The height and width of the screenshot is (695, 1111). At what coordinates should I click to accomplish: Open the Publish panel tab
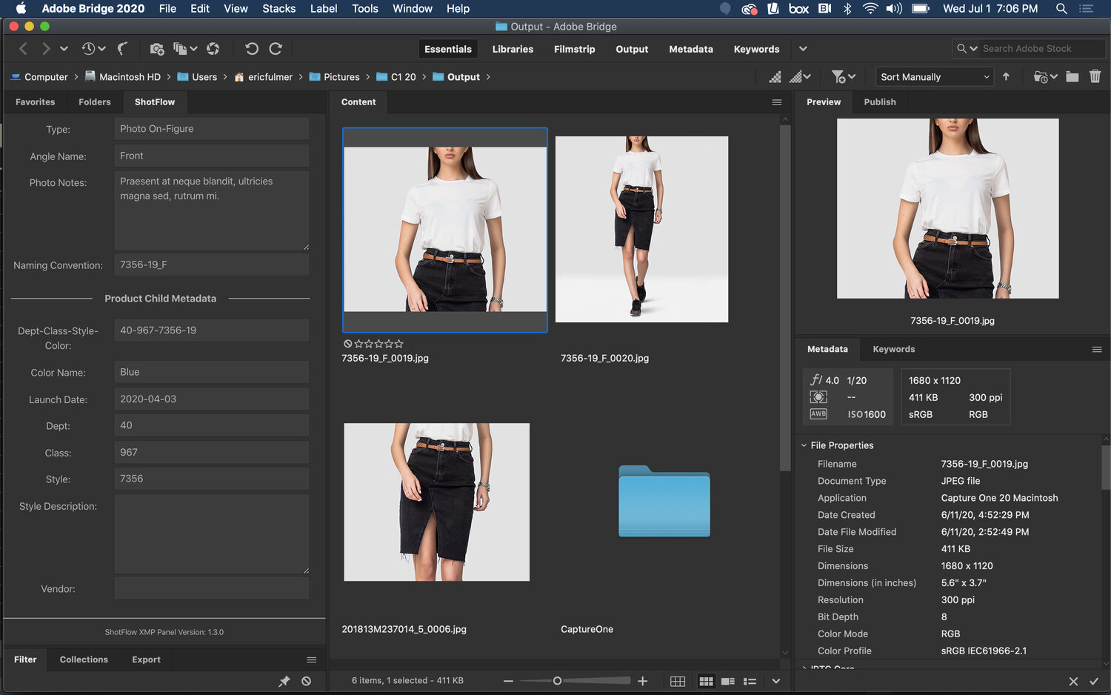click(880, 102)
